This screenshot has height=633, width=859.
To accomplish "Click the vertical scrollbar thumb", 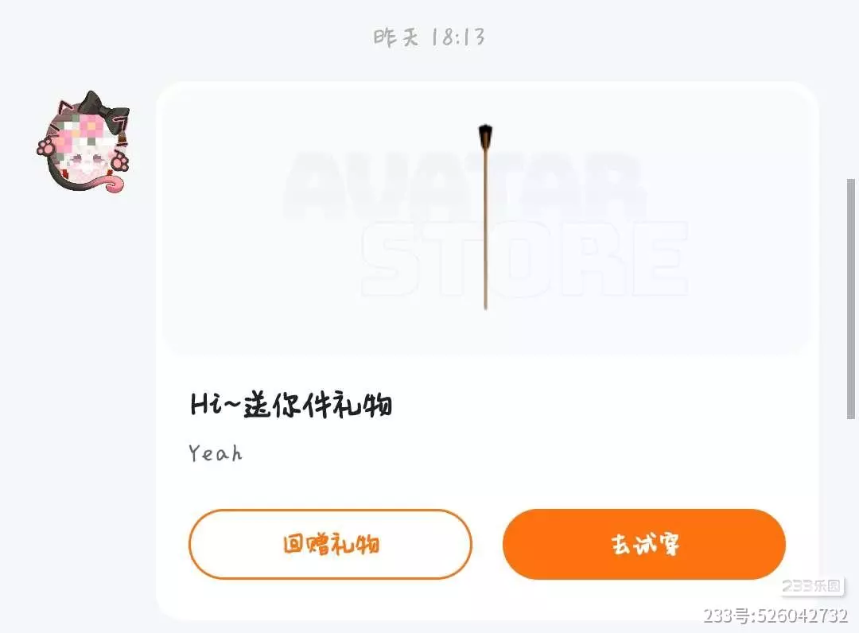I will point(851,298).
